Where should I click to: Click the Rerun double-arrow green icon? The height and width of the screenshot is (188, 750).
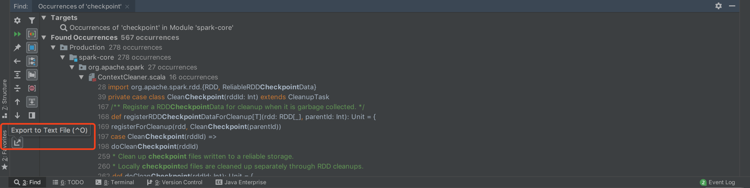[17, 34]
